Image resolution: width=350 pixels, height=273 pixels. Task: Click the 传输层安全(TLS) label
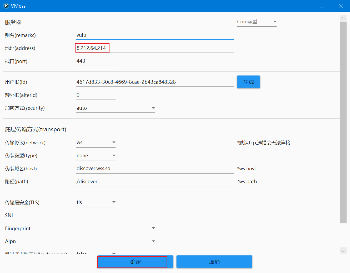coord(22,202)
